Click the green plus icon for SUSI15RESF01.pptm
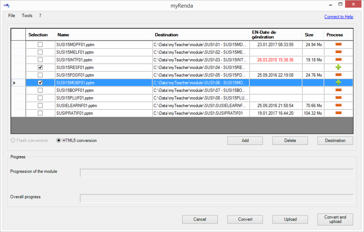 (x=338, y=67)
